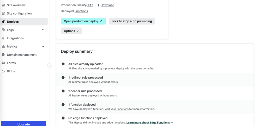The height and width of the screenshot is (126, 257).
Task: Expand the Metrics submenu chevron
Action: point(43,46)
